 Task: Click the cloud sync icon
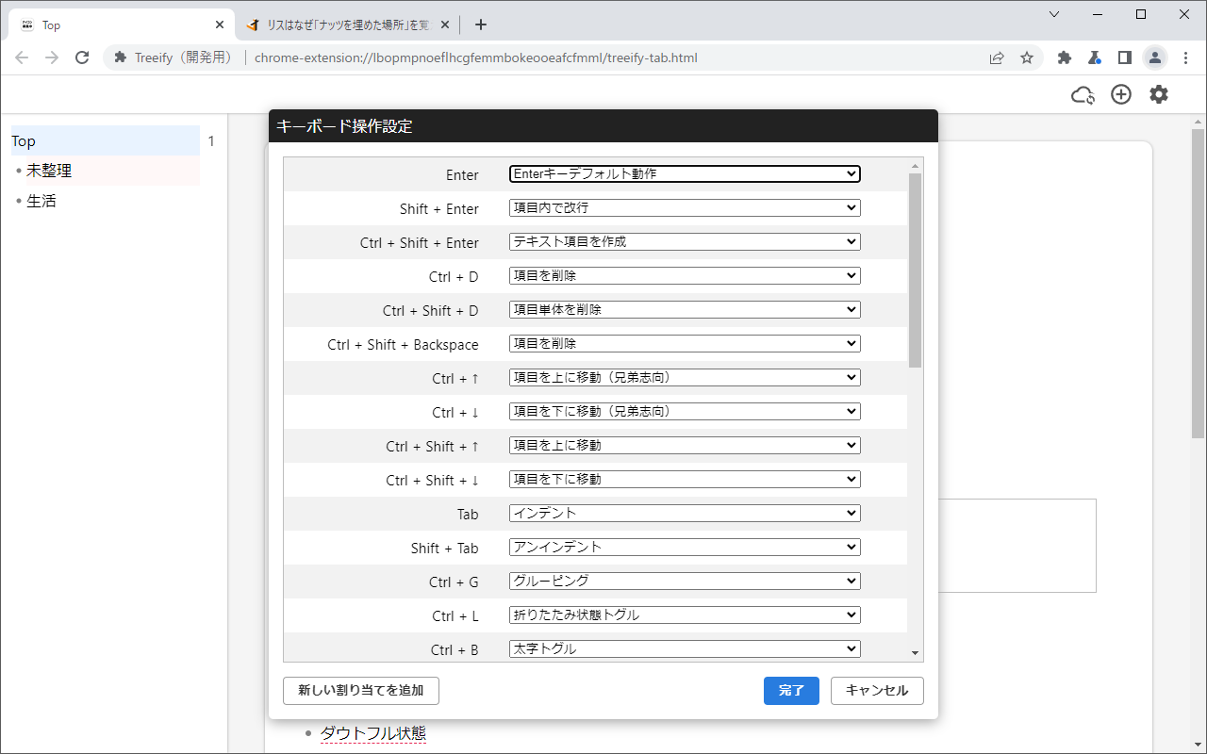point(1083,94)
